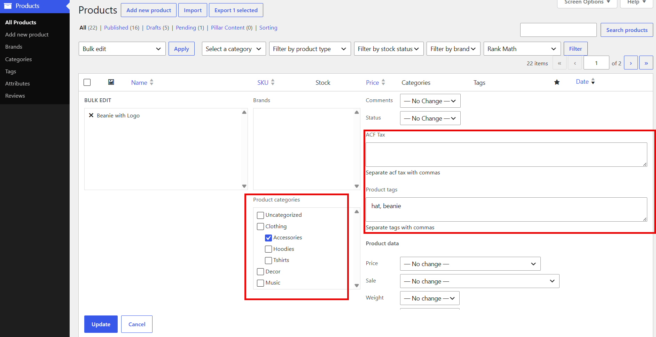
Task: Click disabled previous page arrow
Action: tap(575, 63)
